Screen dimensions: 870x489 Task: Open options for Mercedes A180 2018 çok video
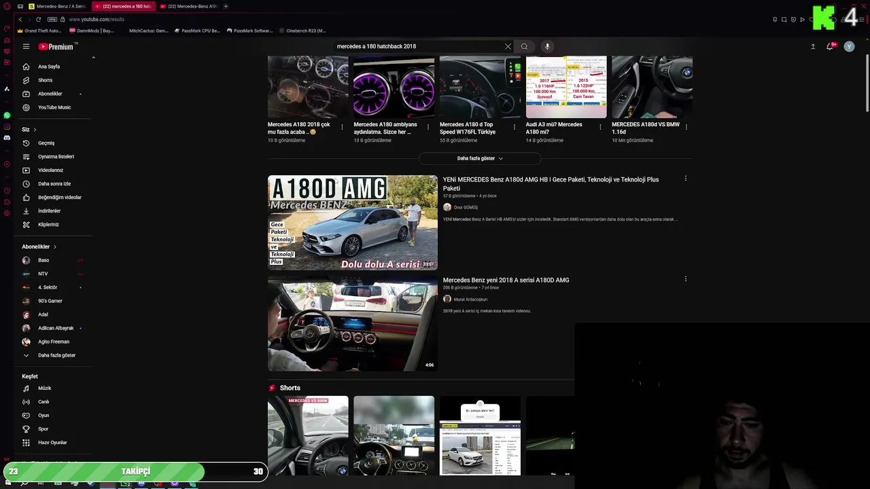tap(342, 127)
